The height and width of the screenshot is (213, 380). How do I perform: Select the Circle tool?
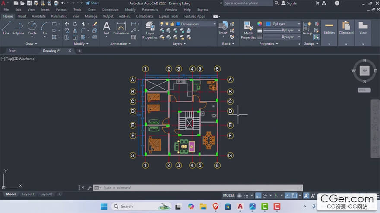(32, 28)
